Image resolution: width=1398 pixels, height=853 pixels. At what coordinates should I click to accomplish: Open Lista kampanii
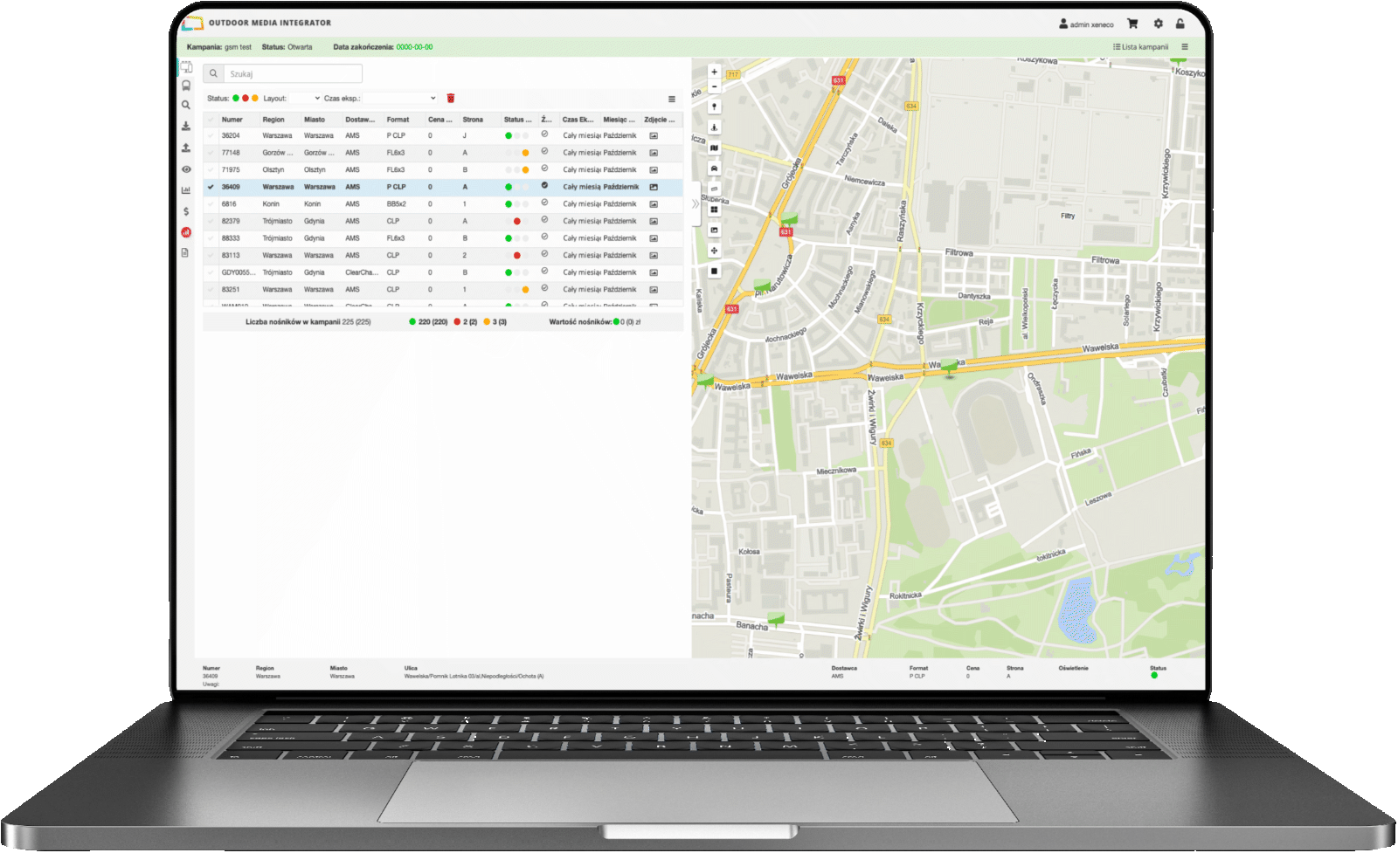[1140, 47]
